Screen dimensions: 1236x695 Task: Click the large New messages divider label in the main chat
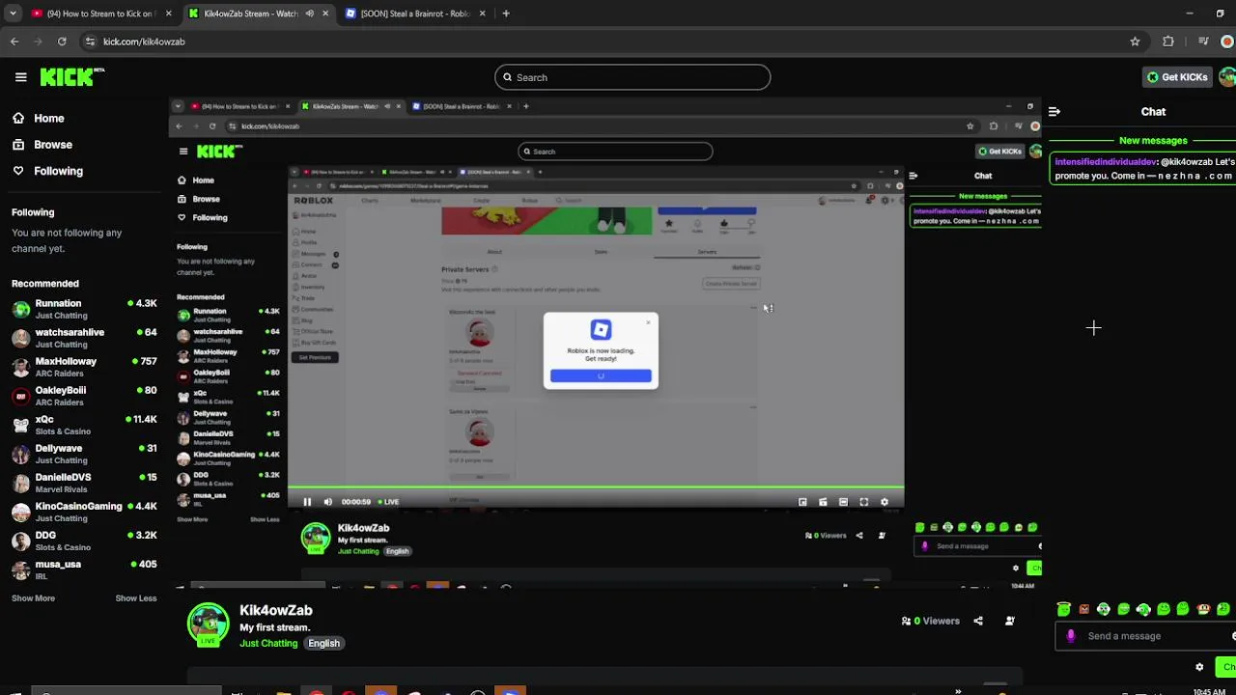point(1153,141)
